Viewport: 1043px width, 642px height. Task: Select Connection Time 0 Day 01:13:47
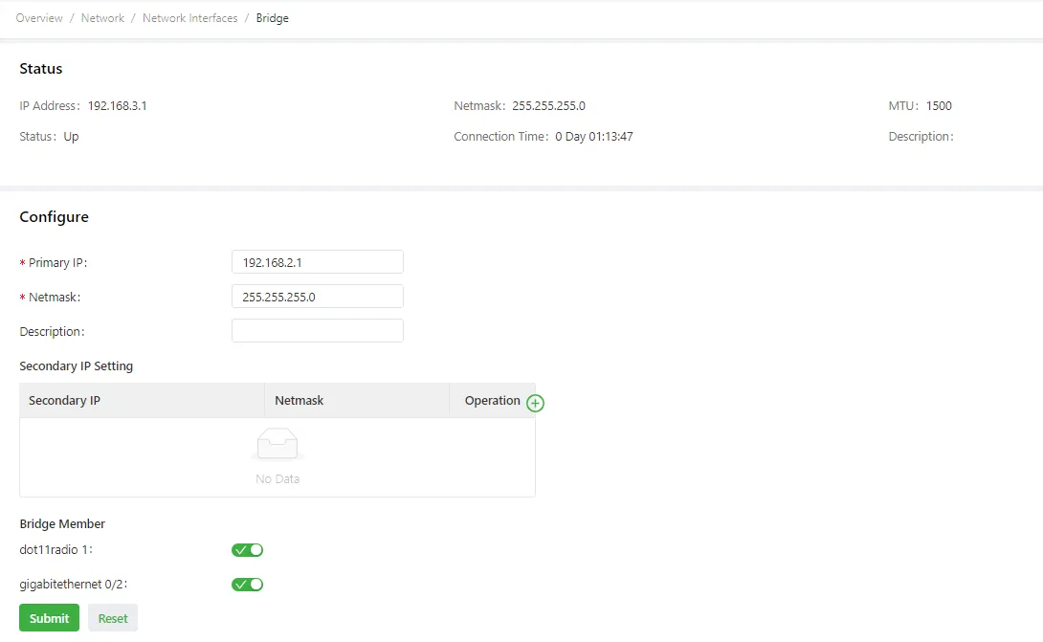(594, 137)
